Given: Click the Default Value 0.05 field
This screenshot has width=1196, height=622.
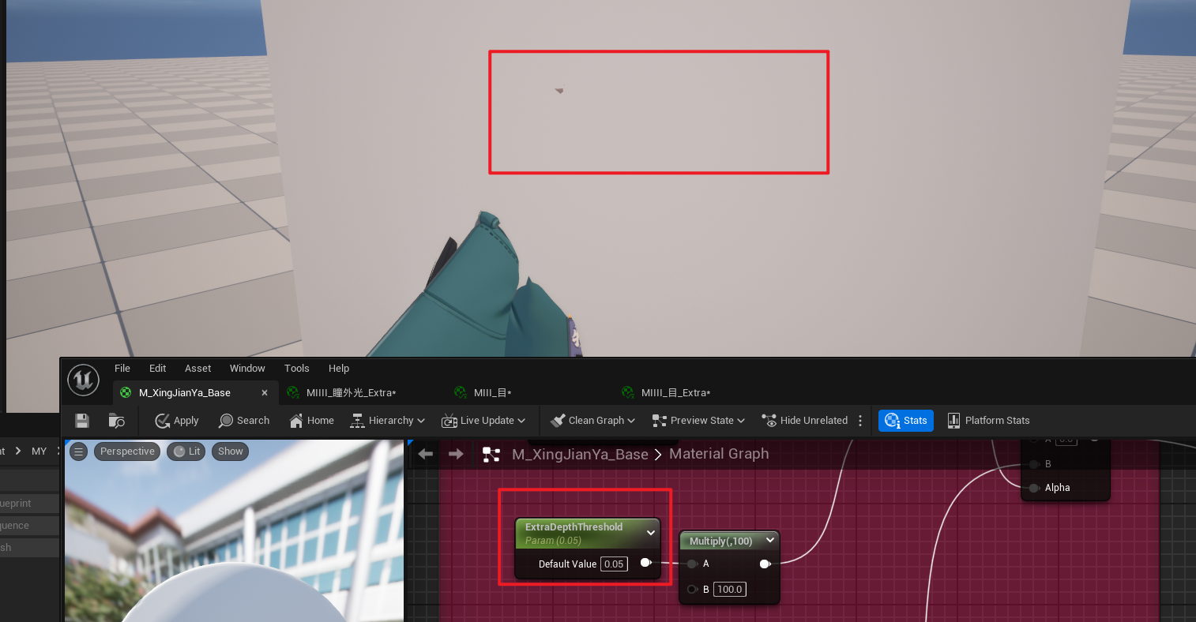Looking at the screenshot, I should (x=614, y=564).
